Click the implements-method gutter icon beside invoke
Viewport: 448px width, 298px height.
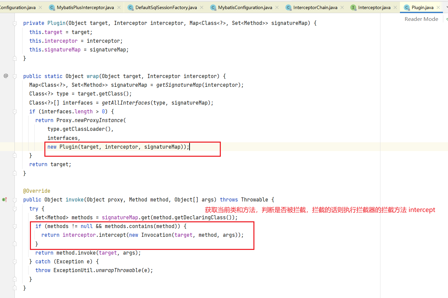(x=4, y=199)
